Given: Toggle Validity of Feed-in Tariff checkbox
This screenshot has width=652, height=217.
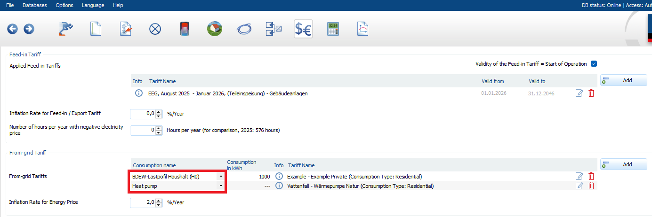Looking at the screenshot, I should click(x=594, y=64).
